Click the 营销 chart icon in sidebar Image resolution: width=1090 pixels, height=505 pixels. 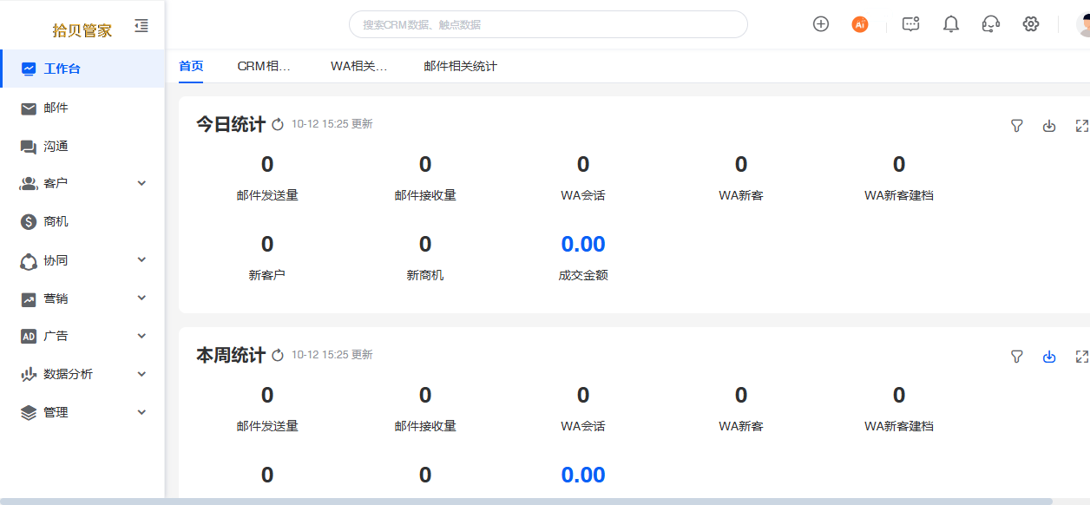[x=29, y=299]
